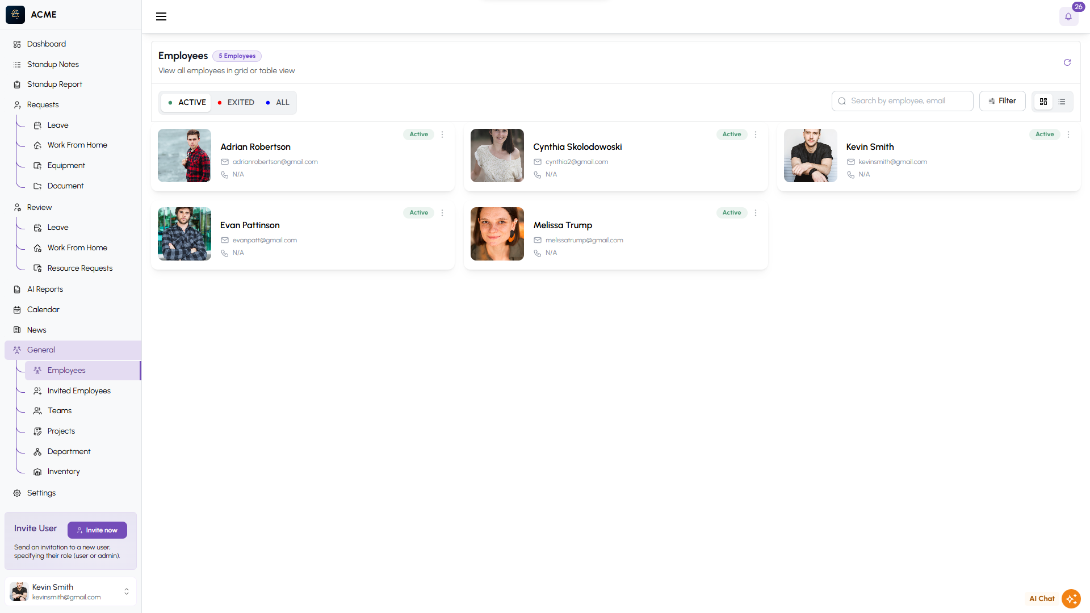The image size is (1090, 613).
Task: Open Cynthia Skolodowoski's profile photo
Action: tap(497, 156)
